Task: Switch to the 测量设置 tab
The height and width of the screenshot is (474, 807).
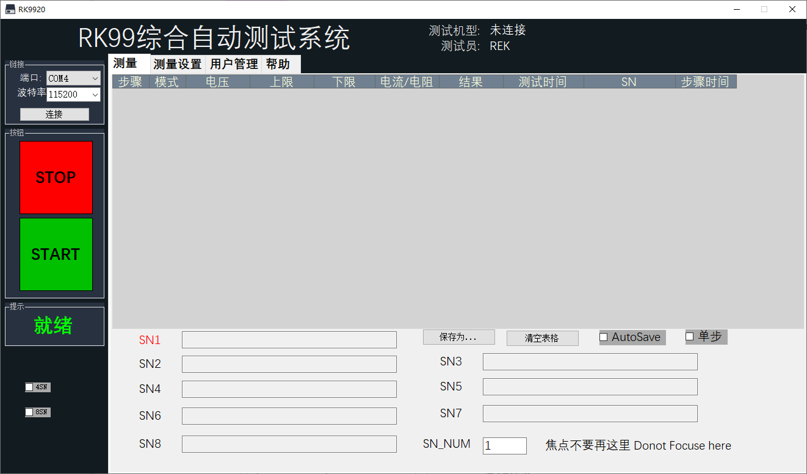Action: (x=177, y=64)
